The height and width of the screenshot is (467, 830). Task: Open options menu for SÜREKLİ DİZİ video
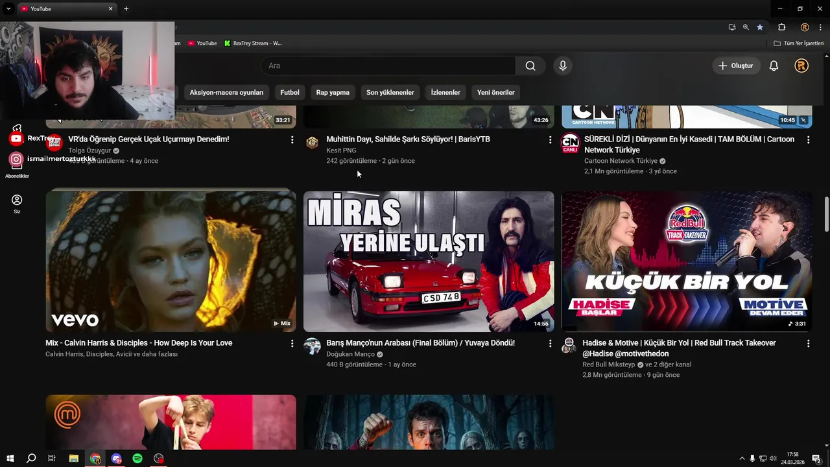808,139
